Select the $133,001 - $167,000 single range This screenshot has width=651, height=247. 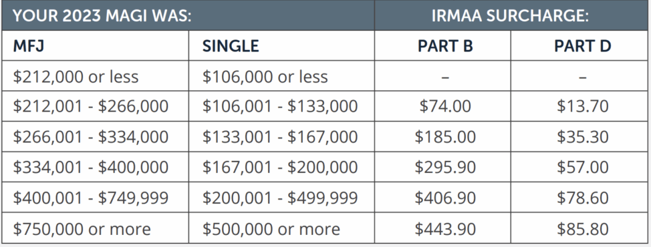280,137
